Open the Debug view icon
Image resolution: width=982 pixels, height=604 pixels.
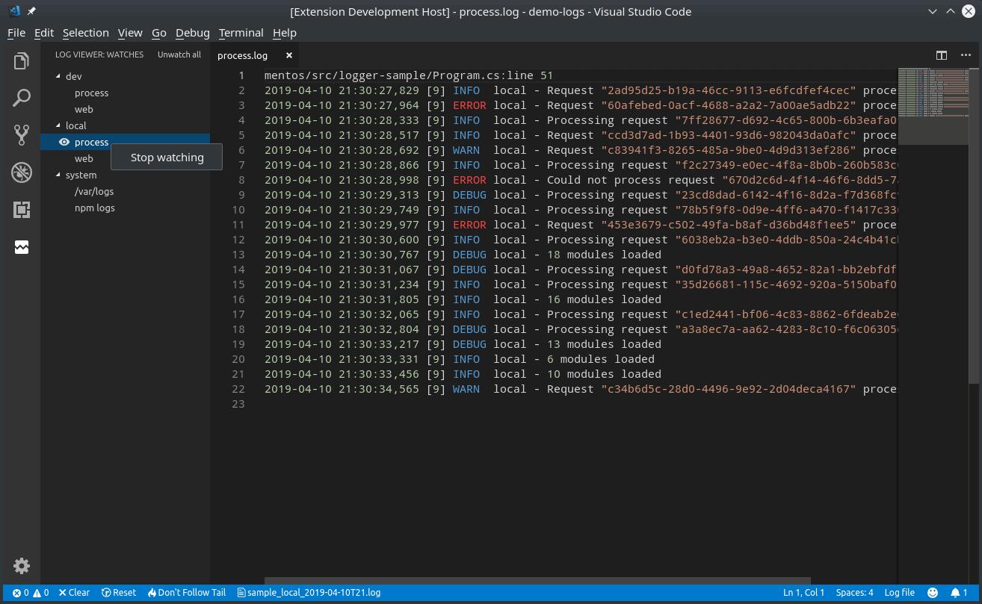22,172
